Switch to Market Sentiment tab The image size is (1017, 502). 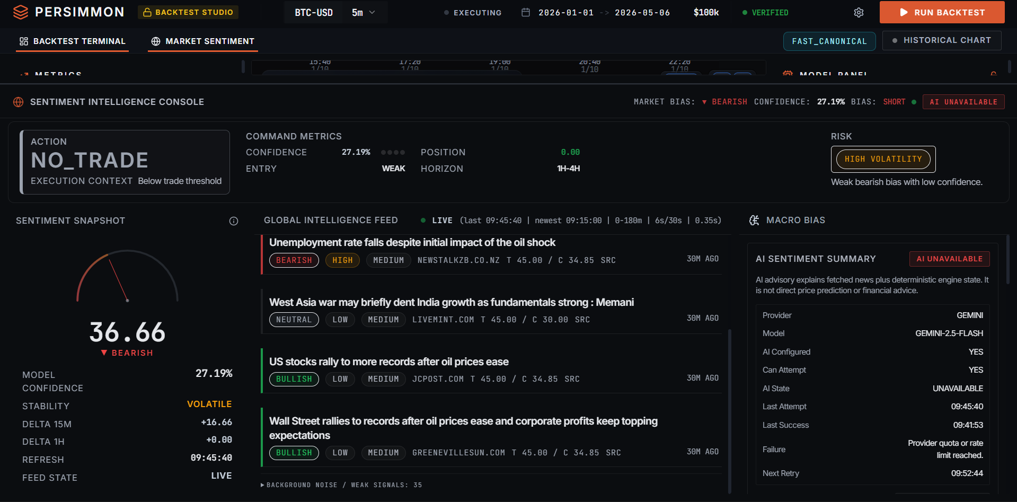point(203,41)
